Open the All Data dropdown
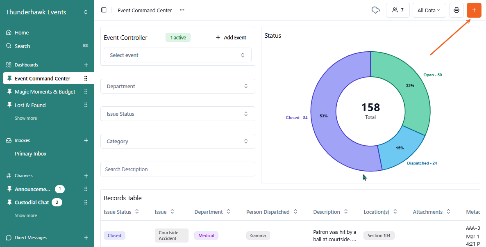Screen dimensions: 486x247 [429, 10]
